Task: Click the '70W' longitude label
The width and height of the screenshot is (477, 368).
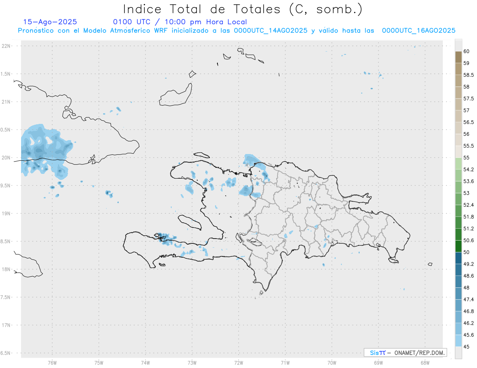Action: [332, 363]
